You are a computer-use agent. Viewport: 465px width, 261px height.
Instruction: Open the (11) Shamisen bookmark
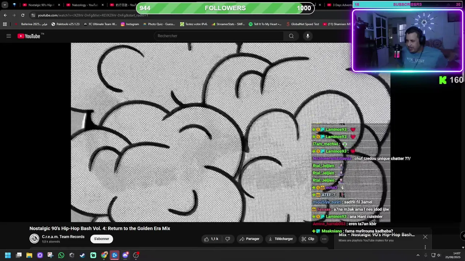click(x=337, y=24)
